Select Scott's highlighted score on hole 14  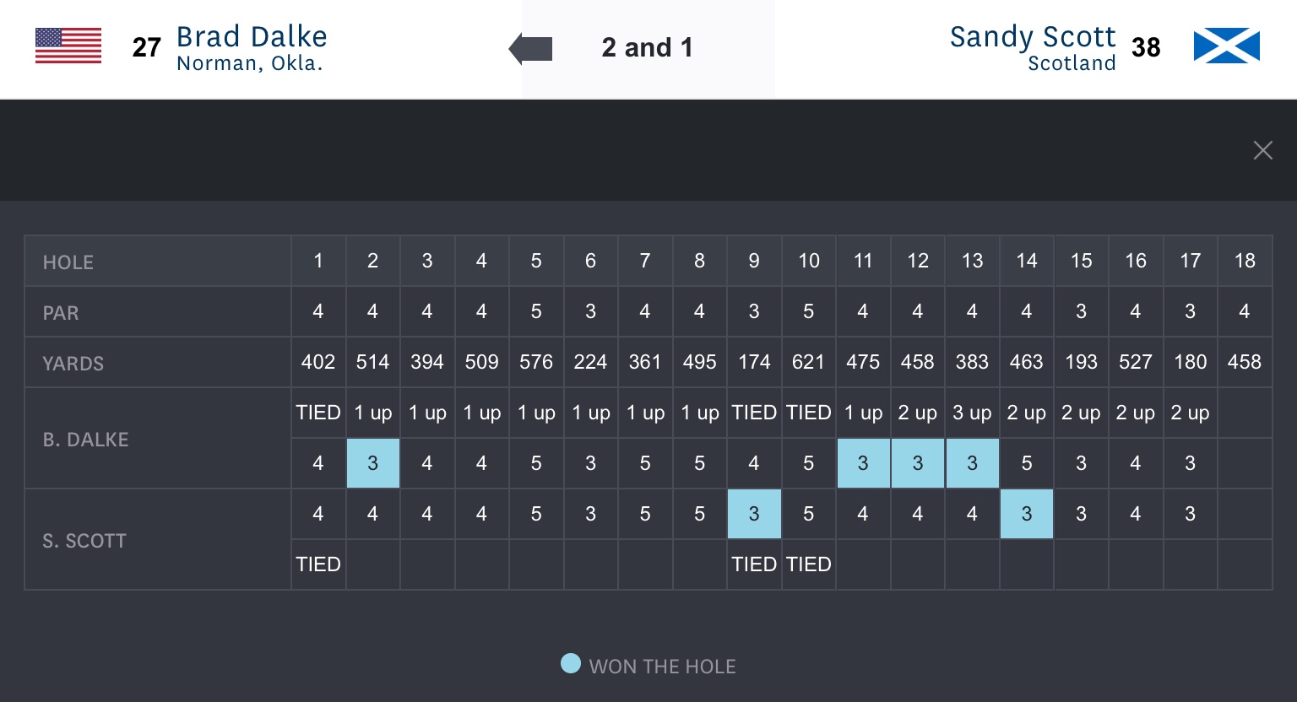[1026, 514]
